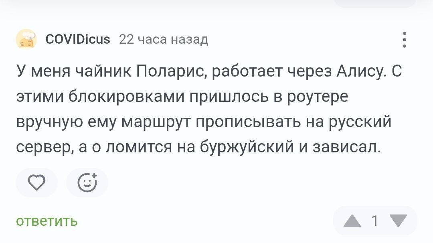Click the COVIDicus user avatar

(x=26, y=39)
